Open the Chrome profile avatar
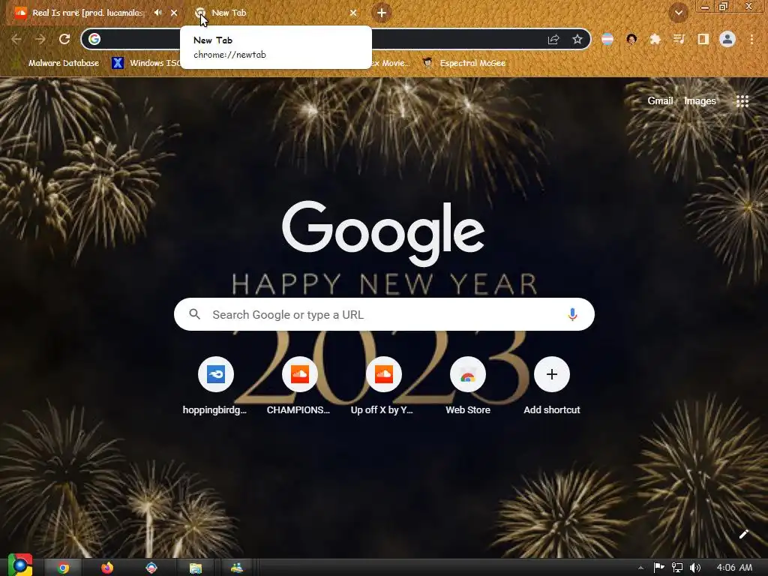 click(x=727, y=39)
